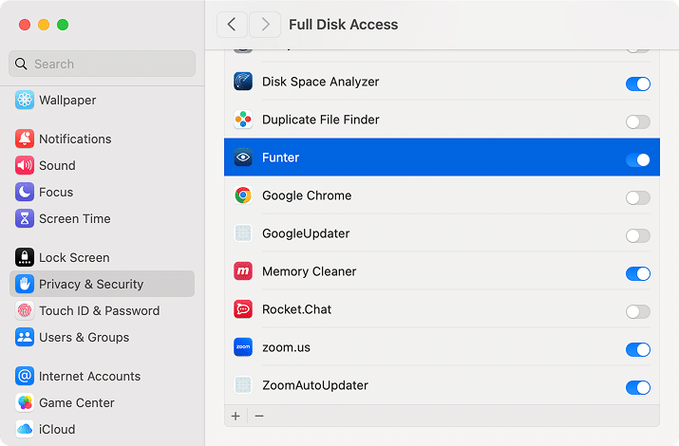Open Internet Accounts settings

coord(103,376)
